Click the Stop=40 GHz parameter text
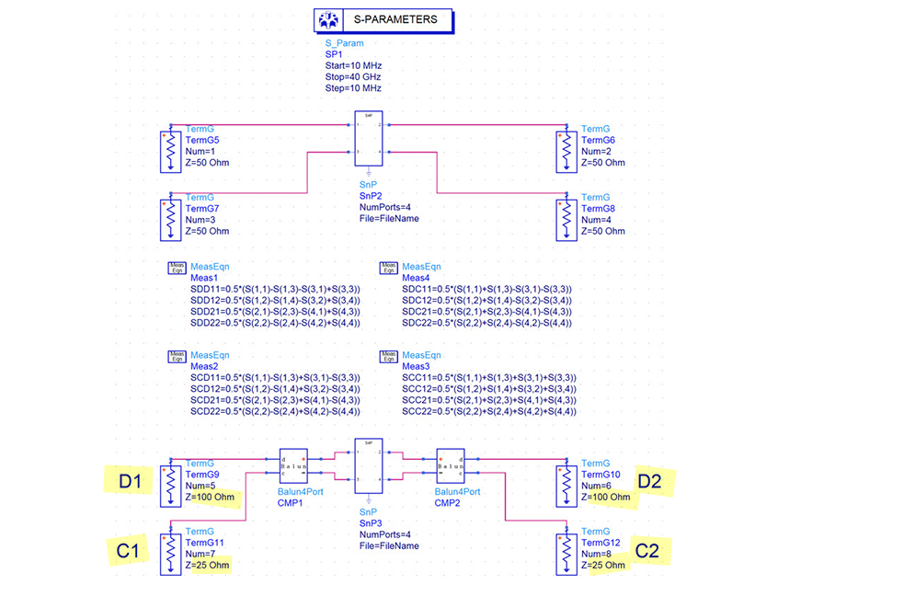The height and width of the screenshot is (596, 915). point(352,77)
